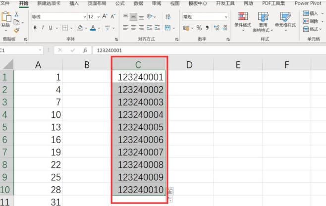Click the Wrap Text icon
Viewport: 326px width, 206px height.
168,17
